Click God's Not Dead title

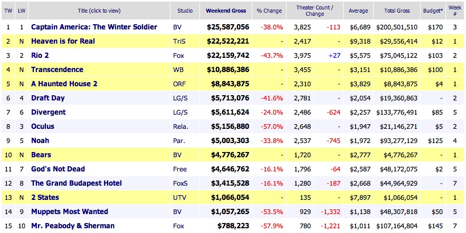tap(58, 169)
